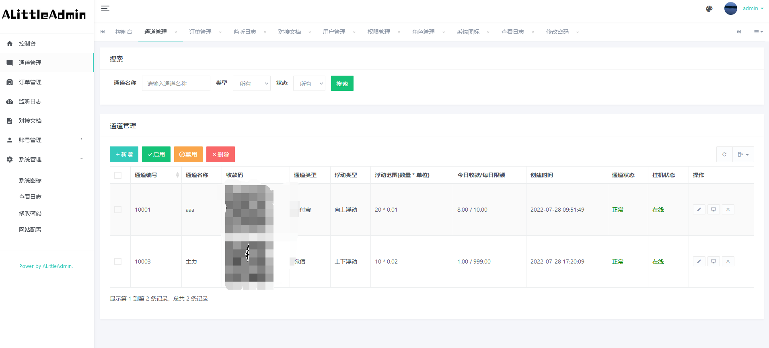The width and height of the screenshot is (769, 348).
Task: Open the 状态 filter dropdown
Action: point(309,84)
